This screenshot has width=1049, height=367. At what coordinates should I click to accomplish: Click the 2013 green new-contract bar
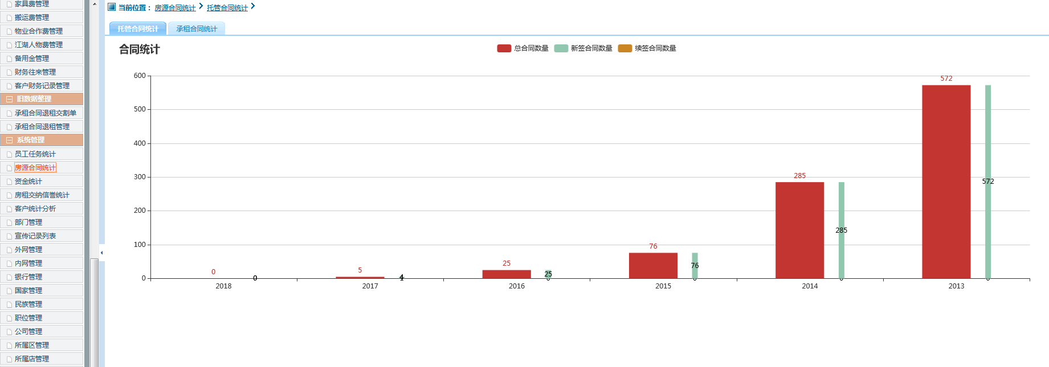coord(988,182)
